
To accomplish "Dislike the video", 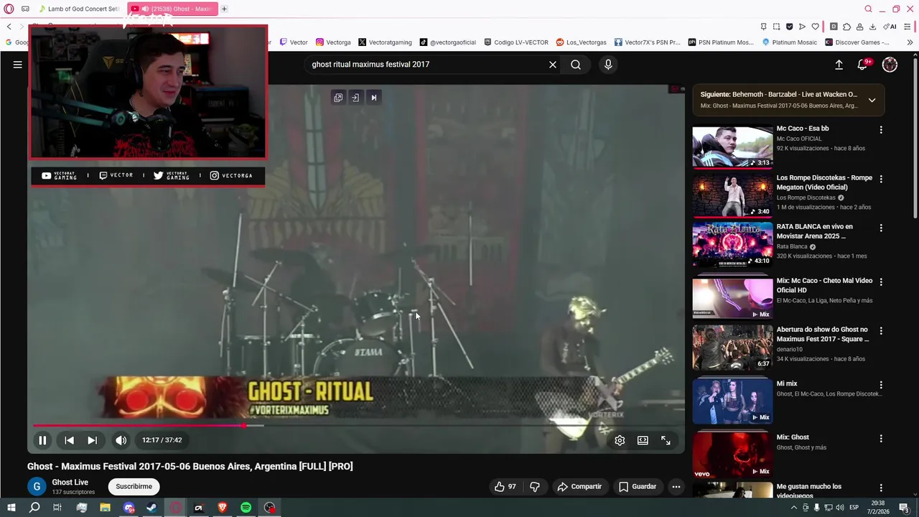I will 535,486.
